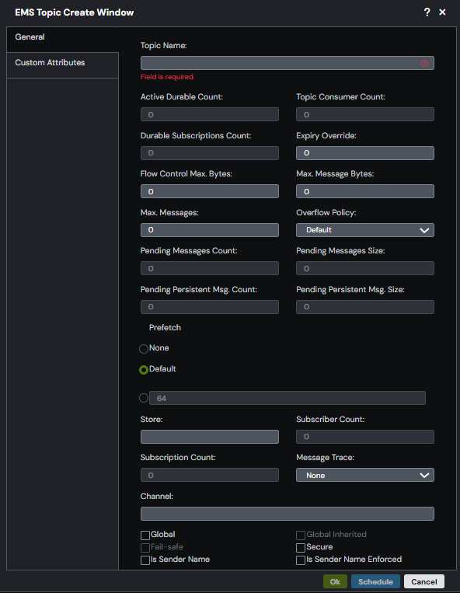Click the Pending Persistent Msg. Count field

209,307
